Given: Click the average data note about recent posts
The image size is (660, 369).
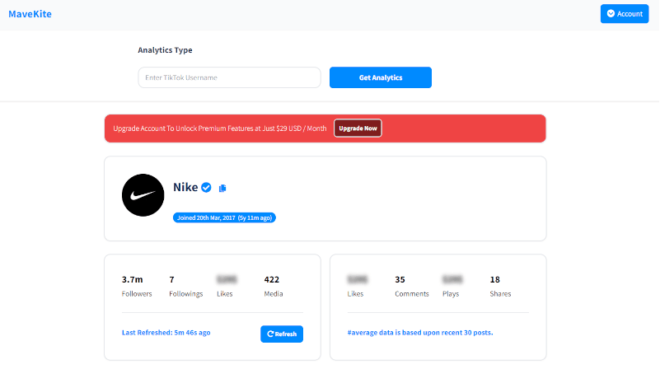Looking at the screenshot, I should click(419, 333).
